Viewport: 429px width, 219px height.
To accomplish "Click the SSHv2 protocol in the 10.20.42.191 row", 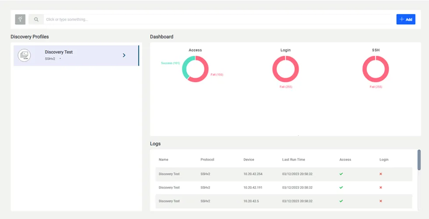I will point(205,187).
